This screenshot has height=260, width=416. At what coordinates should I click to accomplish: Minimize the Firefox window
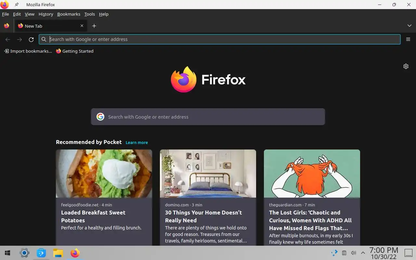point(379,5)
